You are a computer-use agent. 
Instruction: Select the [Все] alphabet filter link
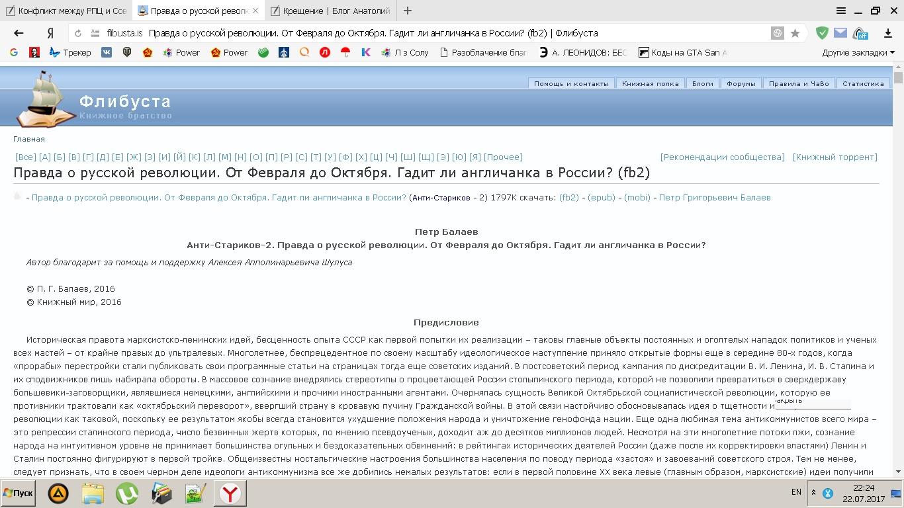(25, 157)
